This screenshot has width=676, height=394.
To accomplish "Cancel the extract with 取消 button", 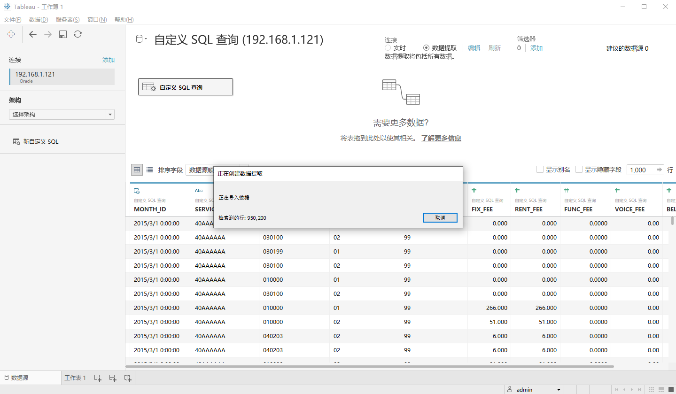I will pyautogui.click(x=440, y=218).
